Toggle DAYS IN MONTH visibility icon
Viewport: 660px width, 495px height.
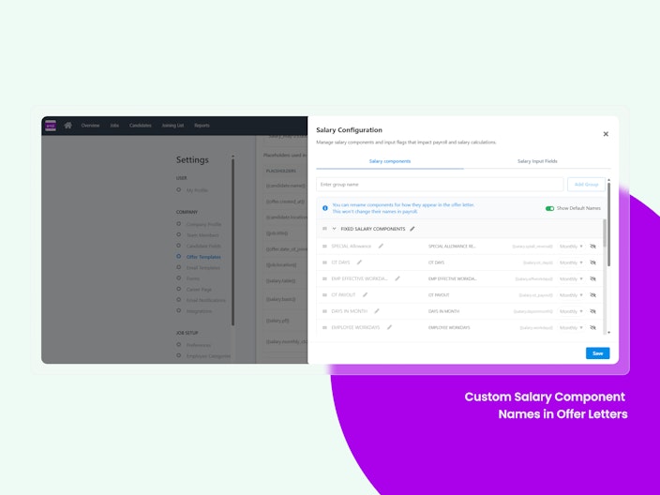point(592,311)
